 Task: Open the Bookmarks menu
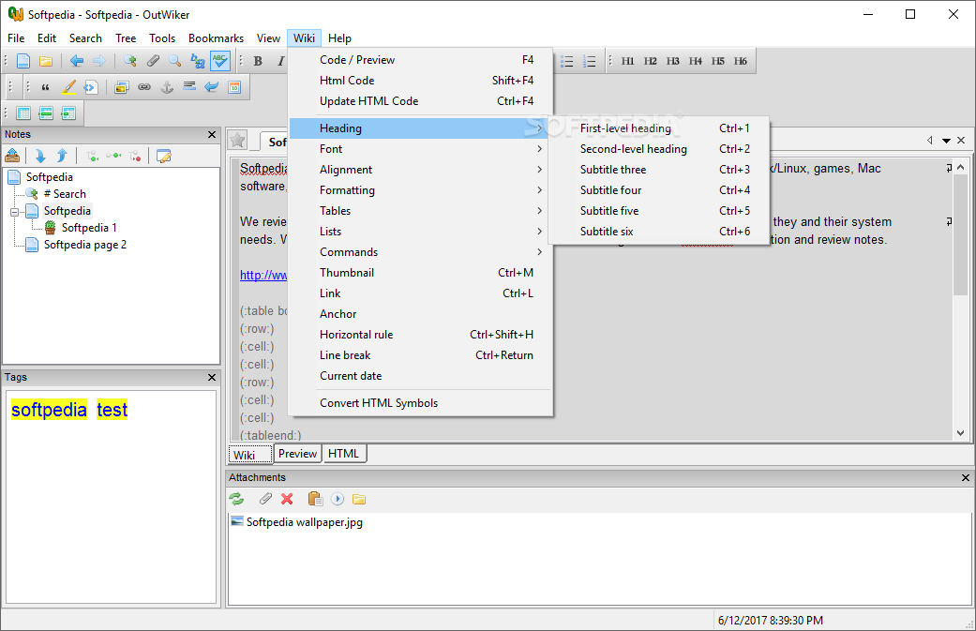(x=216, y=38)
